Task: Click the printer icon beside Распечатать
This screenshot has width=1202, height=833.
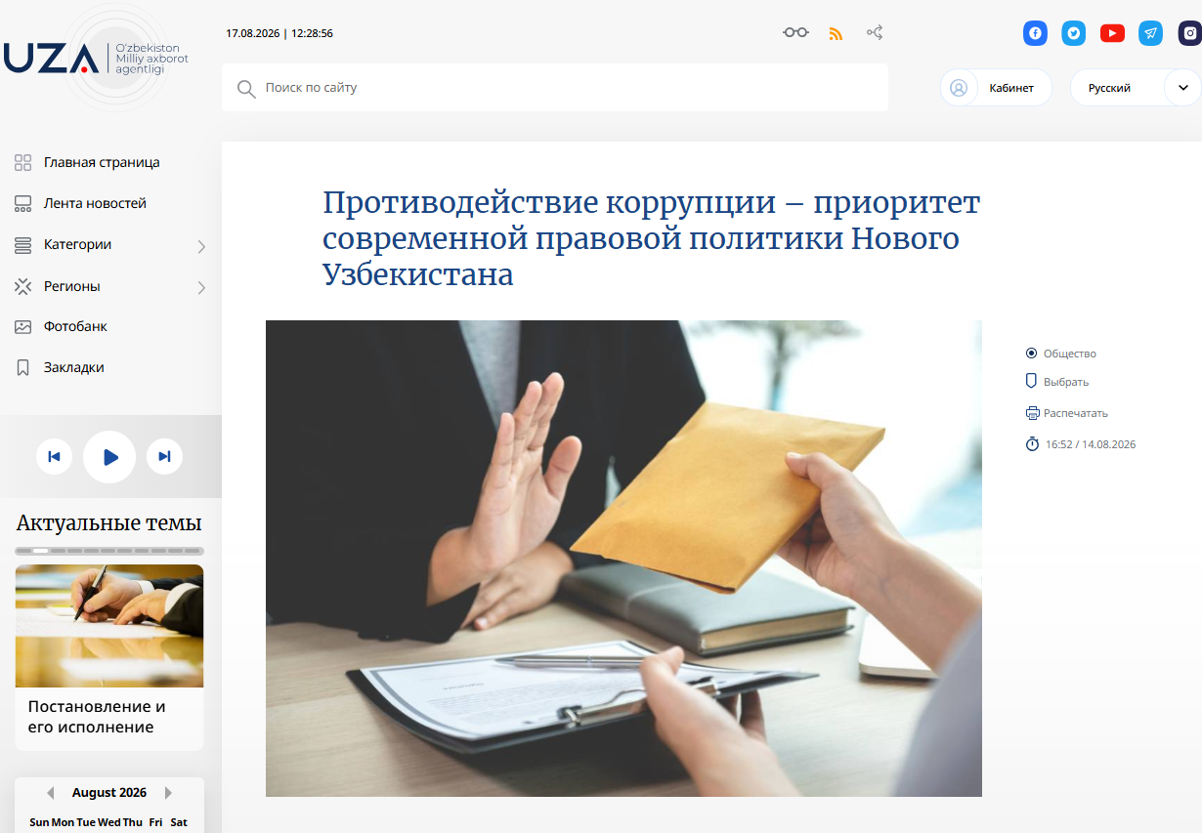Action: pos(1032,413)
